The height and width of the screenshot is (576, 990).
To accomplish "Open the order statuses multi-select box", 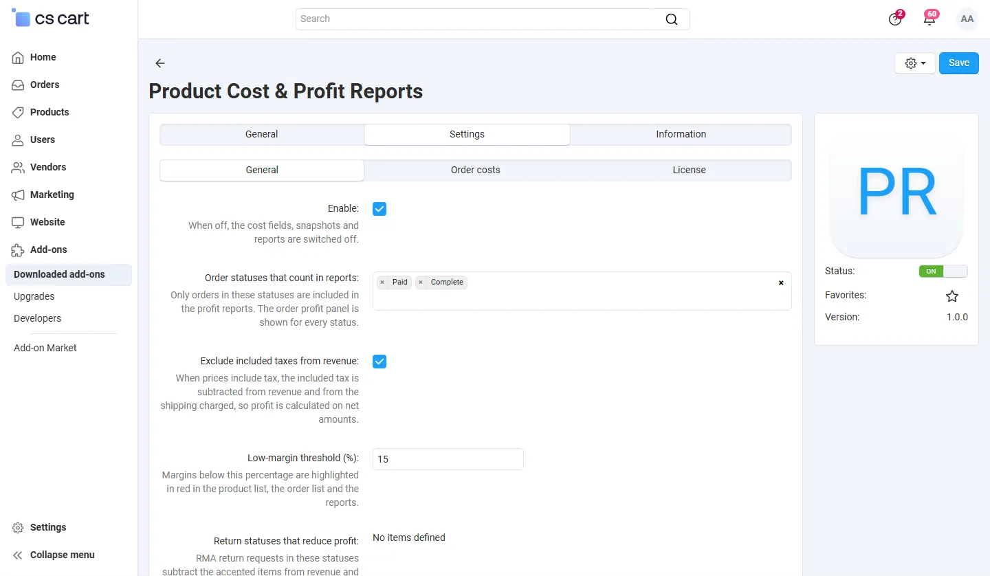I will pyautogui.click(x=582, y=291).
